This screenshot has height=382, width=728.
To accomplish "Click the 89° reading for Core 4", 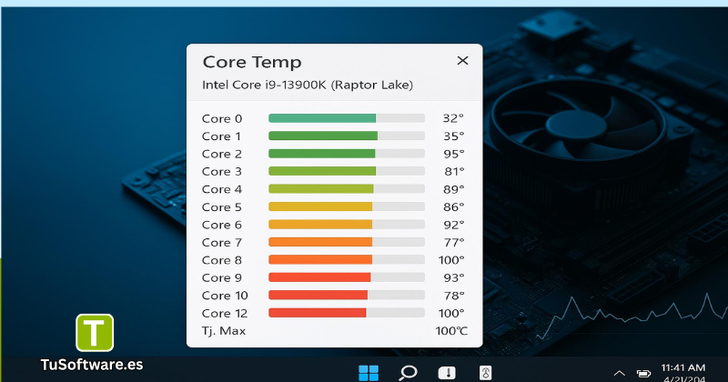I will point(453,189).
